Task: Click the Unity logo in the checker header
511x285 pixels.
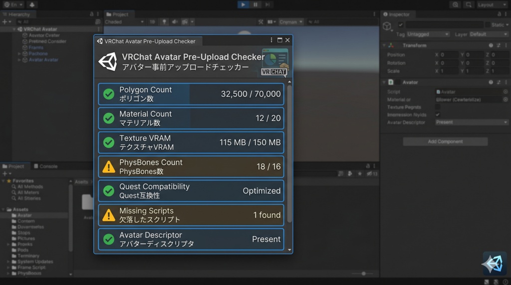Action: [x=108, y=61]
